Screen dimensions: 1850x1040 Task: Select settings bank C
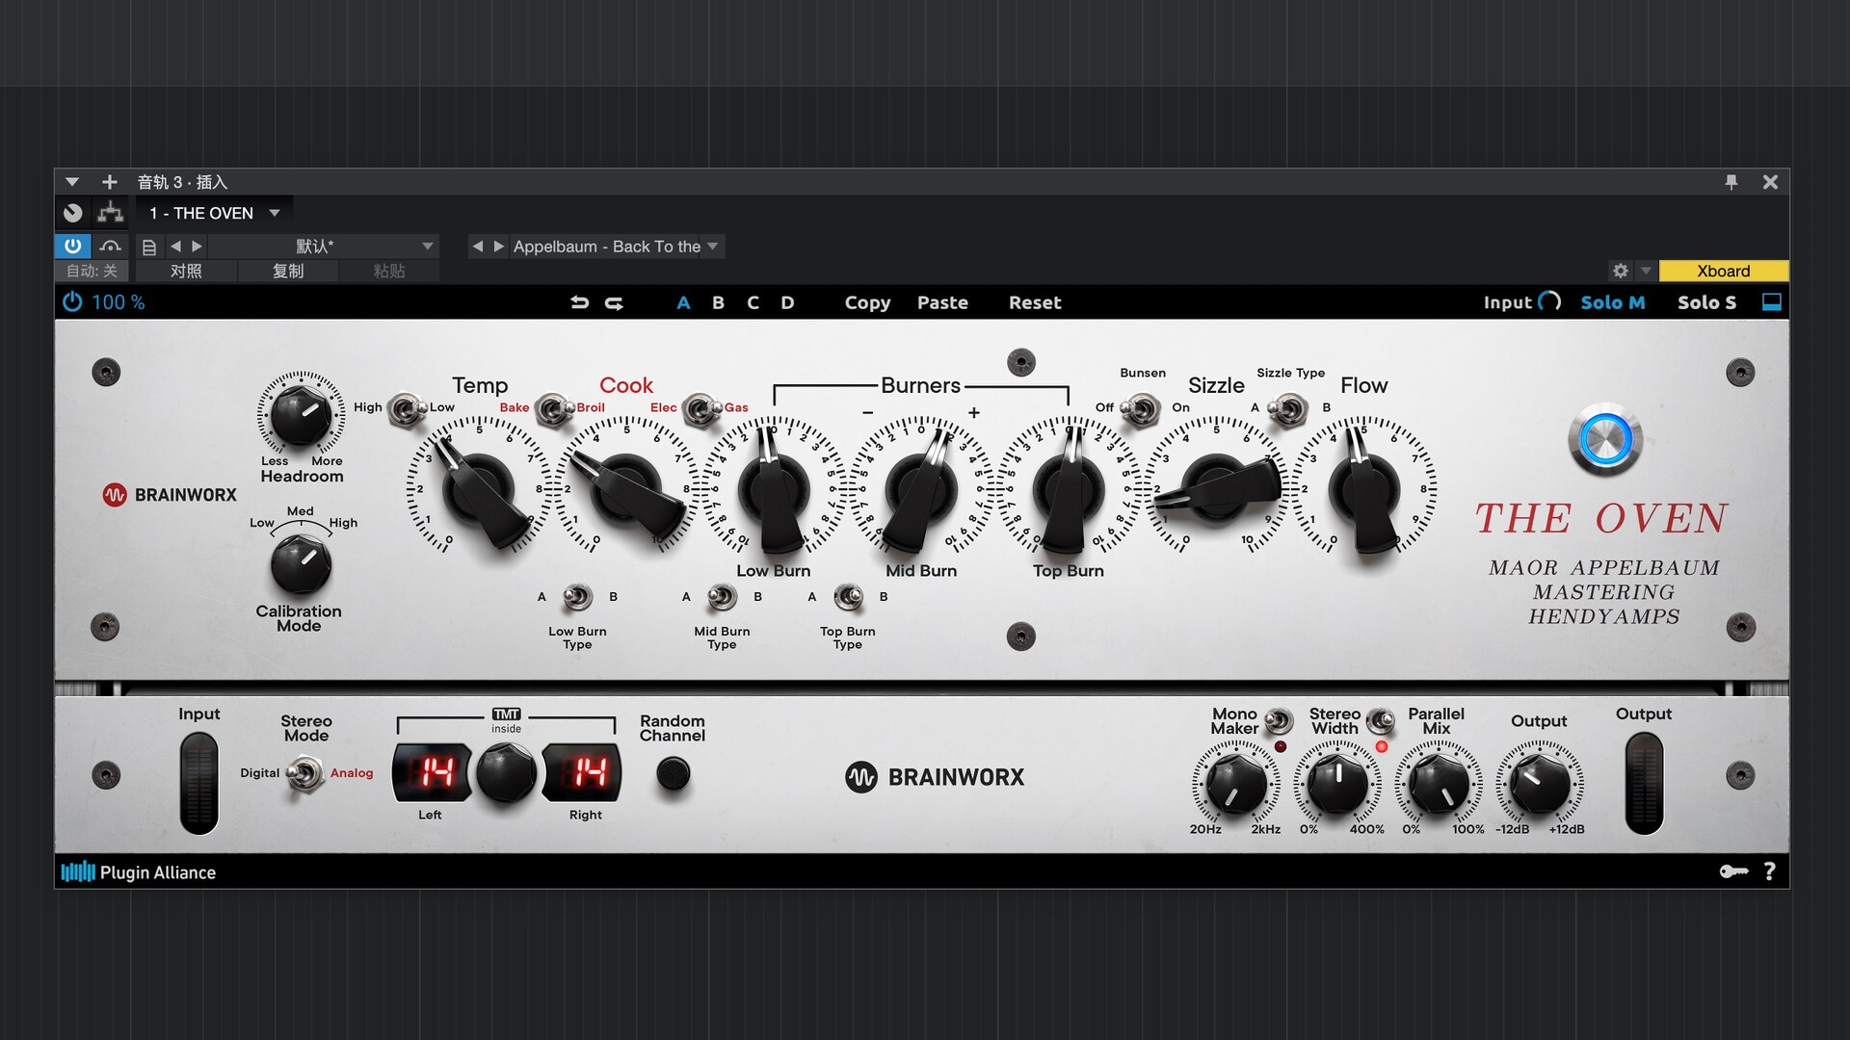coord(753,302)
